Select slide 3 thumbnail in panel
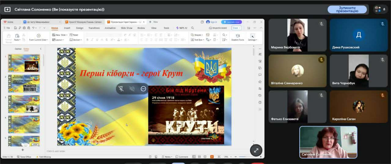The image size is (391, 164). tap(24, 104)
